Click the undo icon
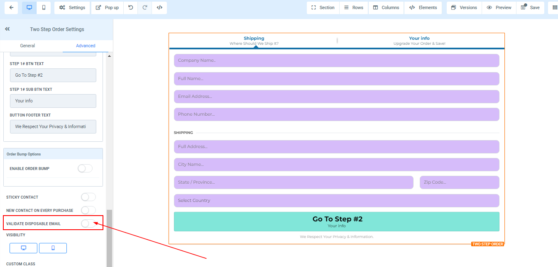 (x=130, y=7)
